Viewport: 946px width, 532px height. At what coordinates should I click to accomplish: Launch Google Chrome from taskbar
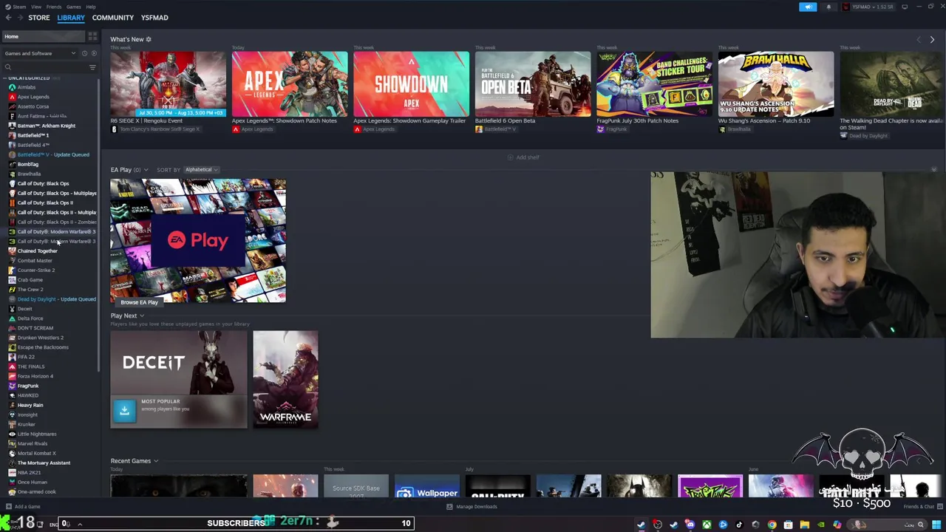(x=772, y=525)
